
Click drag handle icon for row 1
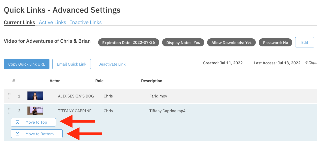(10, 96)
